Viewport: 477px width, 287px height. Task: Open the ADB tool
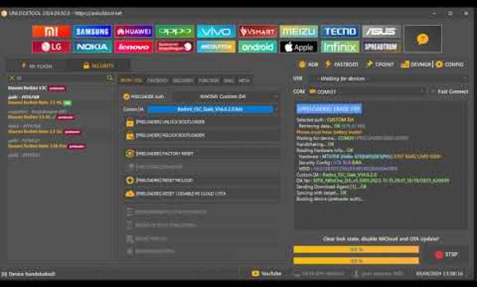(308, 64)
